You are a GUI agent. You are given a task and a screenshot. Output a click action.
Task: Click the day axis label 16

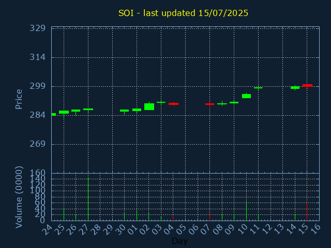pos(315,229)
